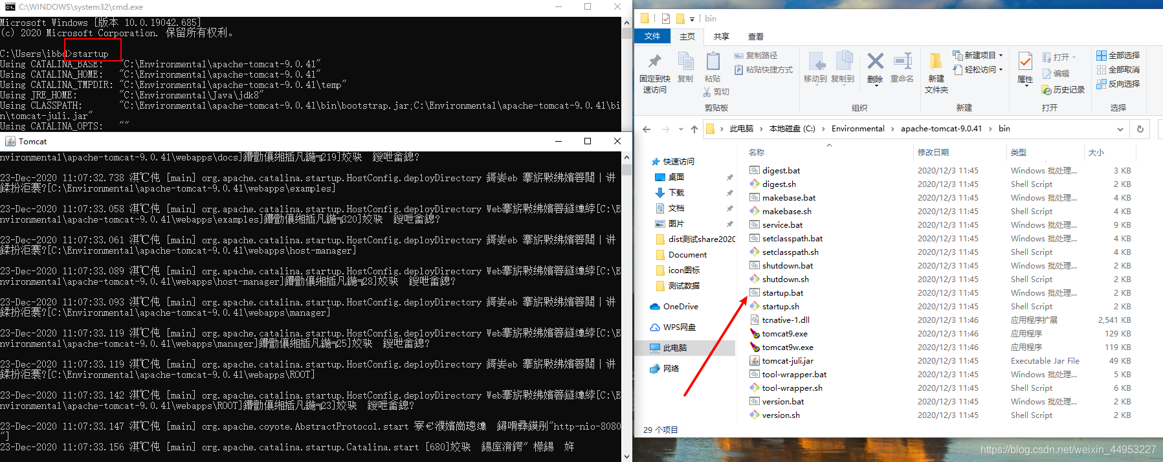Click Select all option
Screen dimensions: 1163x462
(1118, 56)
